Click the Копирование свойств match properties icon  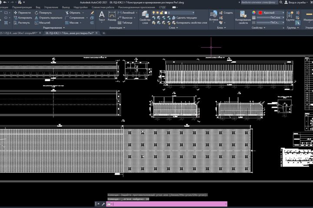pos(243,17)
